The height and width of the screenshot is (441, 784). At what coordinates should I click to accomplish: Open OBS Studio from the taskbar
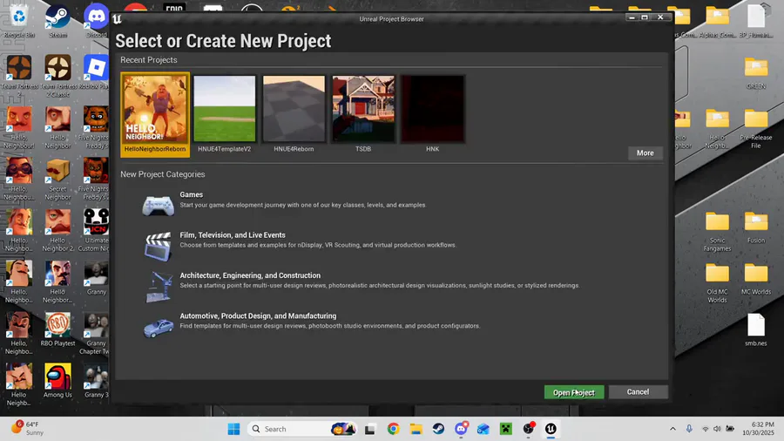click(529, 429)
